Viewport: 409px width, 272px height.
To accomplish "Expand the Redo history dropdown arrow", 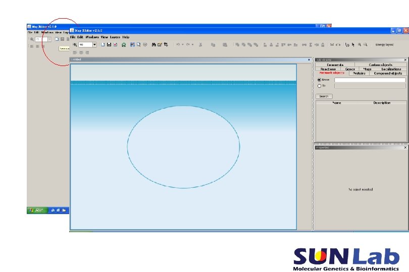I will coord(193,45).
